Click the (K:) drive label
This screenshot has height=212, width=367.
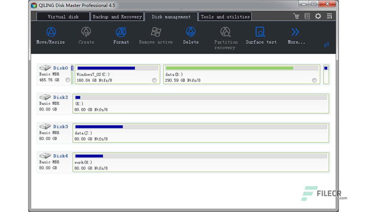pos(79,104)
